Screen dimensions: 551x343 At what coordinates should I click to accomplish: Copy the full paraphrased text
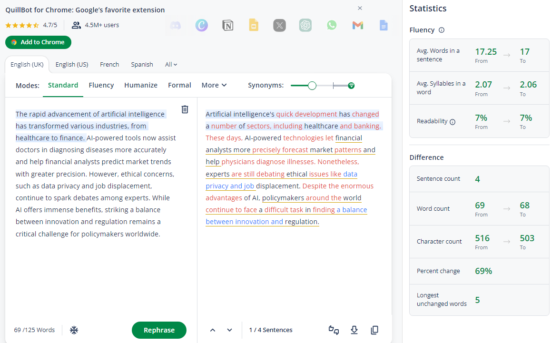click(374, 330)
